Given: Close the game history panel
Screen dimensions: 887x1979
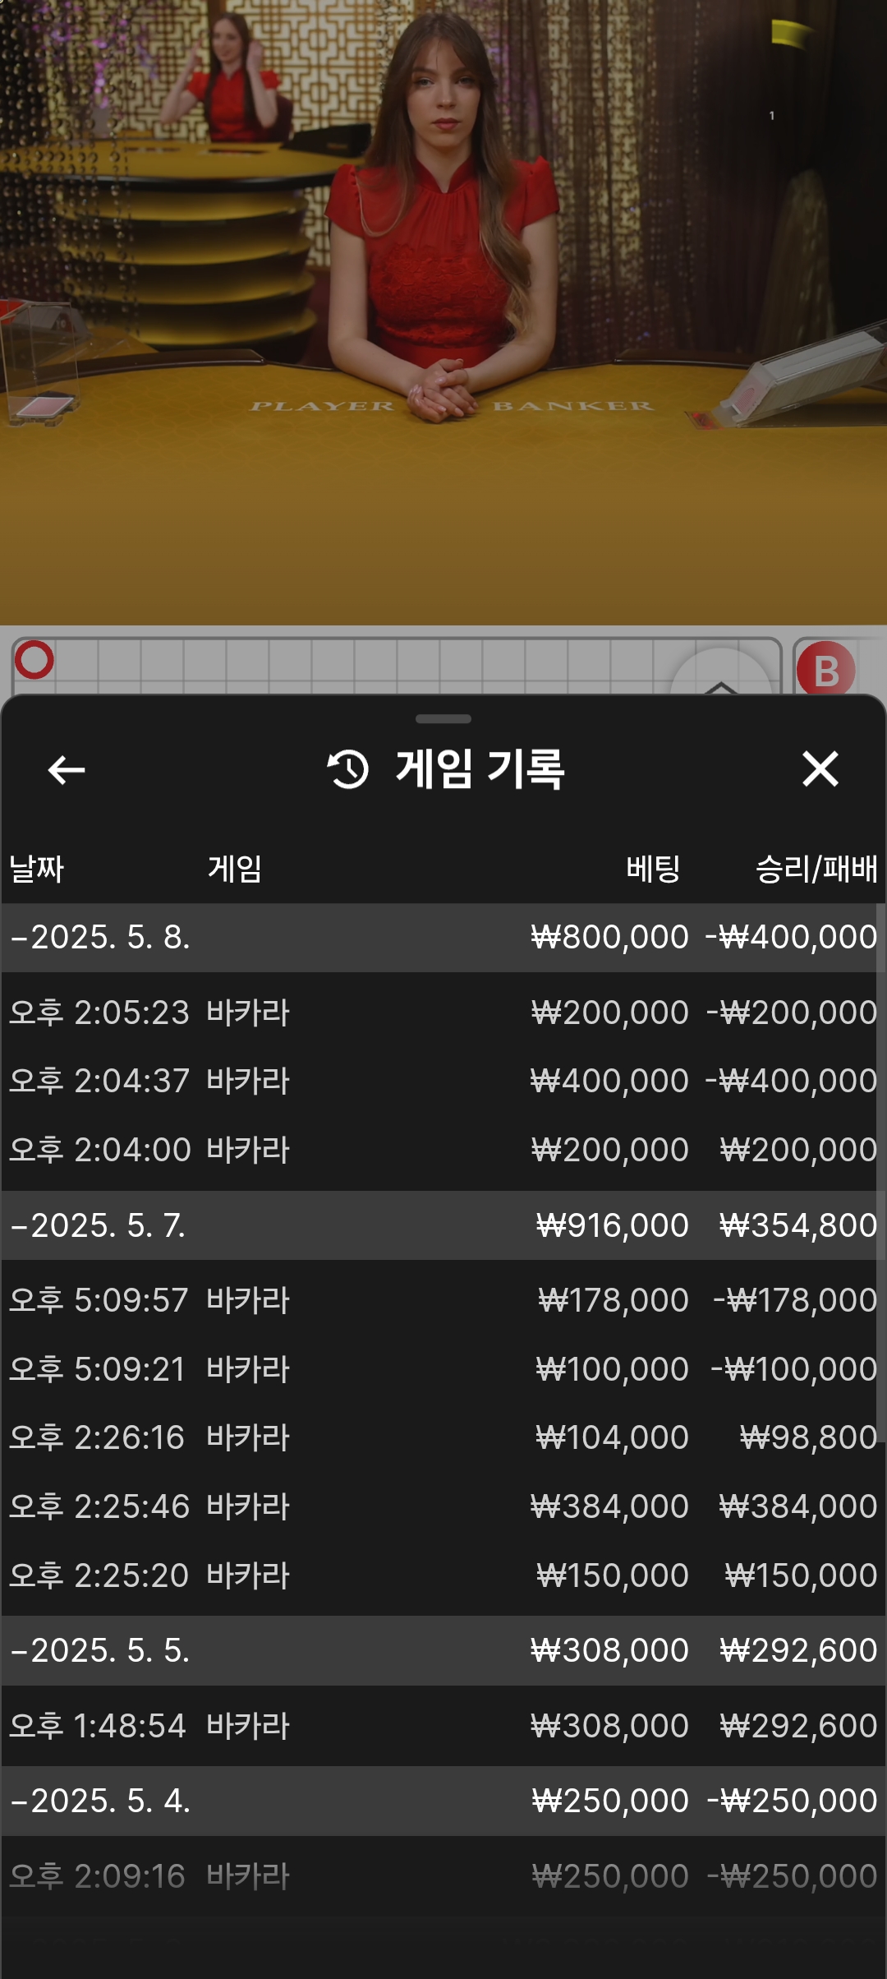Looking at the screenshot, I should click(820, 769).
